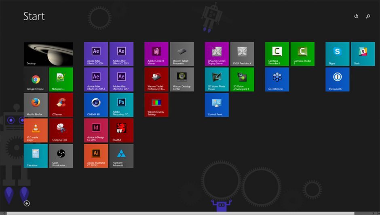
Task: Launch Wacom Desktop Center tile
Action: click(x=182, y=79)
